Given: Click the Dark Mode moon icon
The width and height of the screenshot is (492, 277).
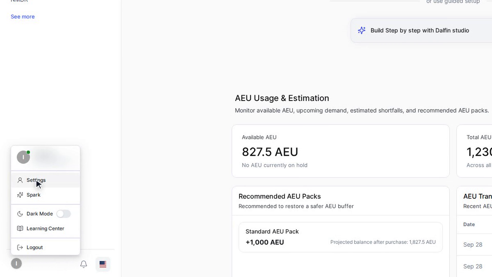Looking at the screenshot, I should click(x=20, y=214).
